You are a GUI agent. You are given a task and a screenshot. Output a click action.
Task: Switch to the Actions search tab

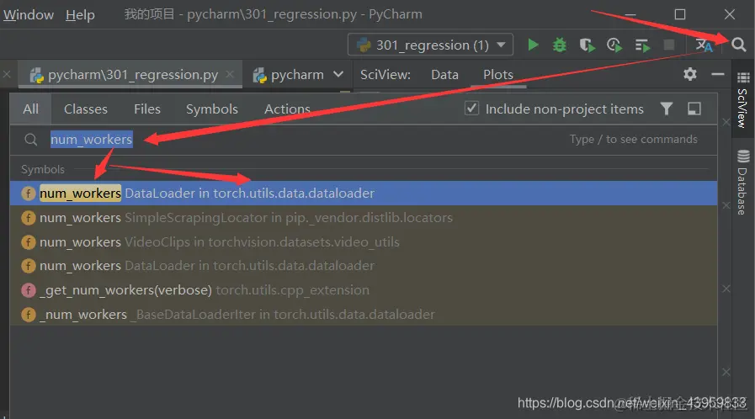coord(287,109)
